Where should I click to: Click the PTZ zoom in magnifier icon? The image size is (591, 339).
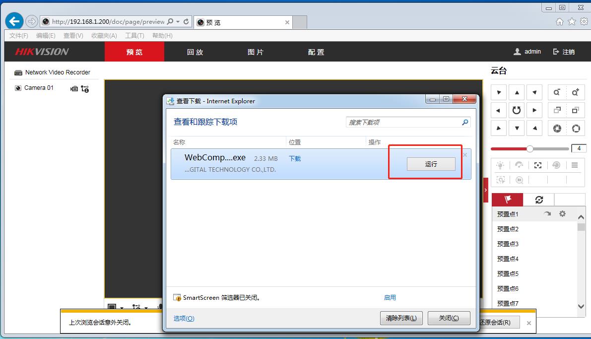point(575,92)
